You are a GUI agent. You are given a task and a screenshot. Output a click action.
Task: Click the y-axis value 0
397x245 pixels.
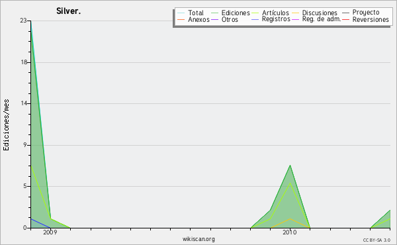(25, 228)
